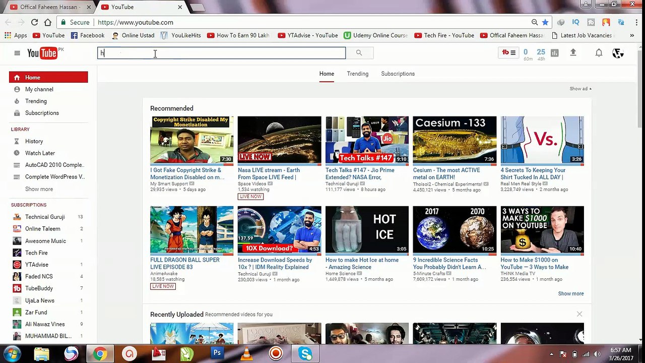Click the volume icon in system tray

[x=598, y=354]
